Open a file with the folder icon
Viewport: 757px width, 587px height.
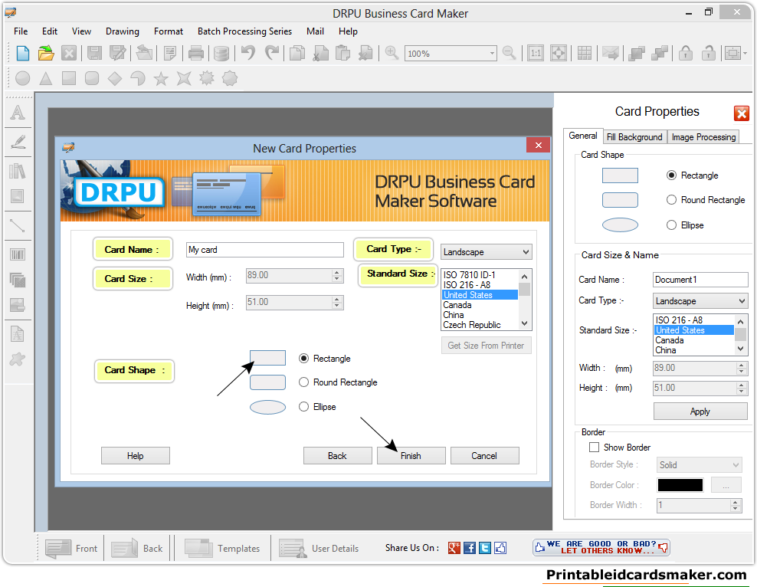46,53
